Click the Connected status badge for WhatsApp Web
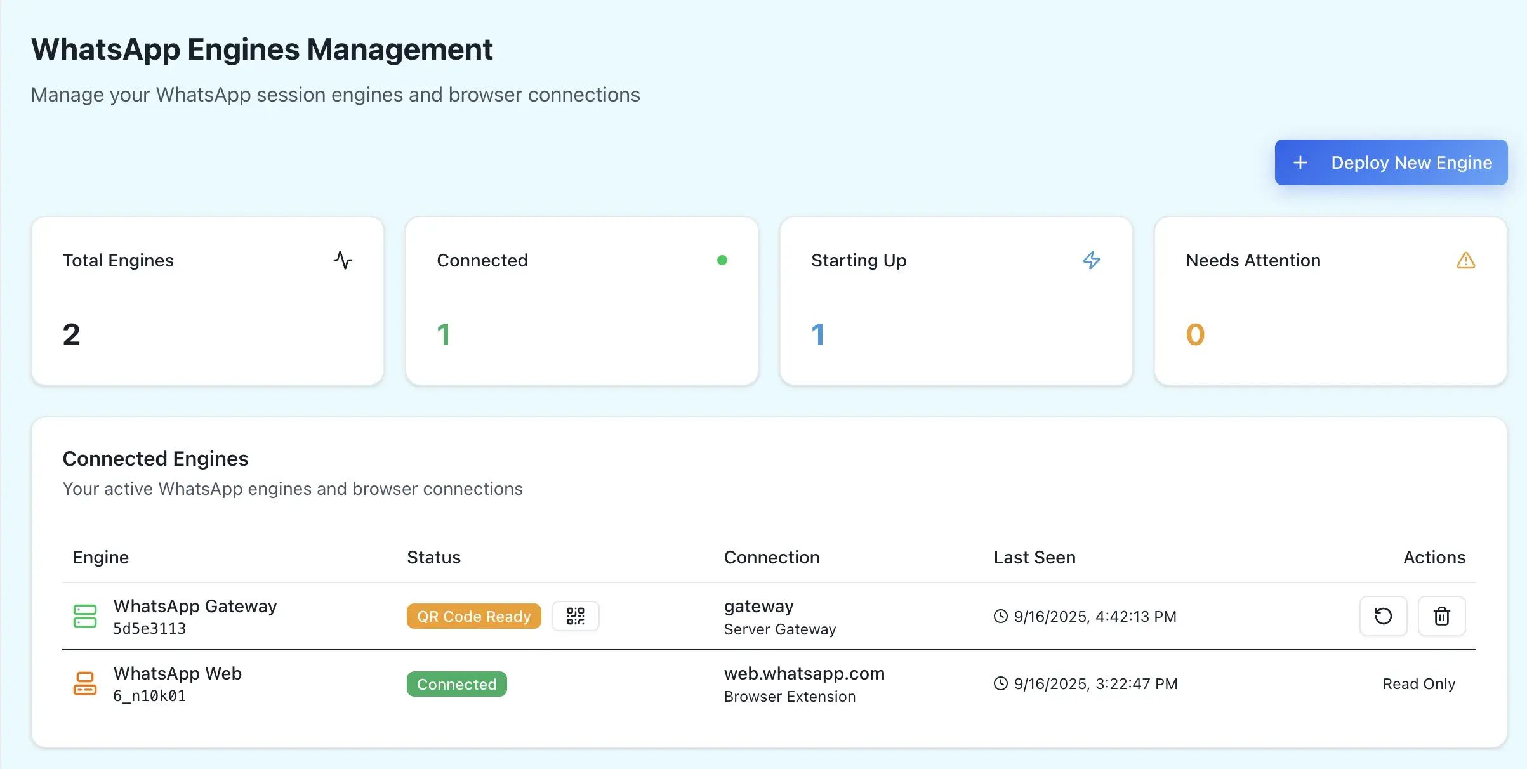This screenshot has width=1527, height=769. (x=456, y=684)
